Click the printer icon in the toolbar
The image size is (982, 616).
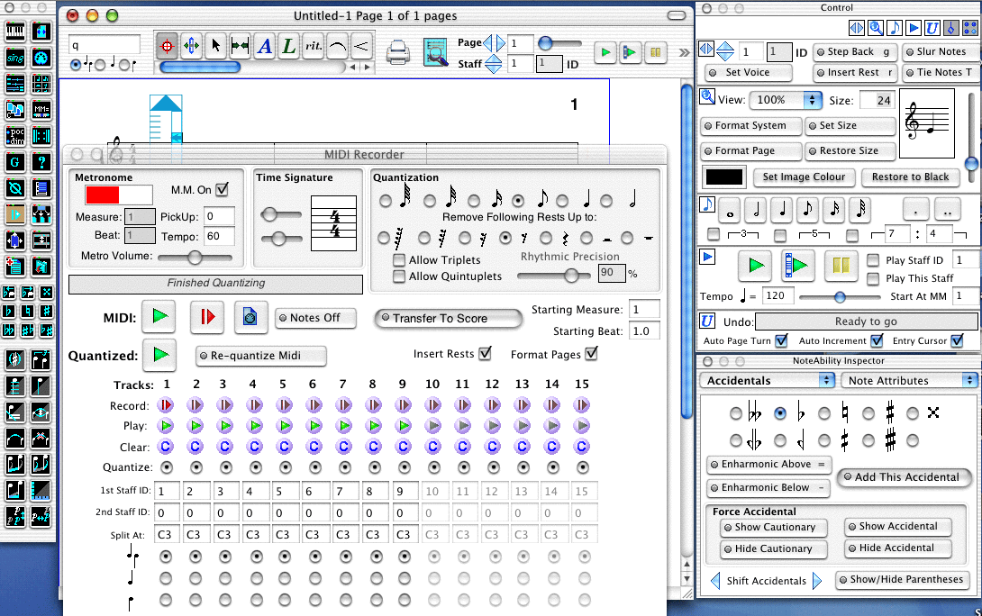(x=398, y=52)
